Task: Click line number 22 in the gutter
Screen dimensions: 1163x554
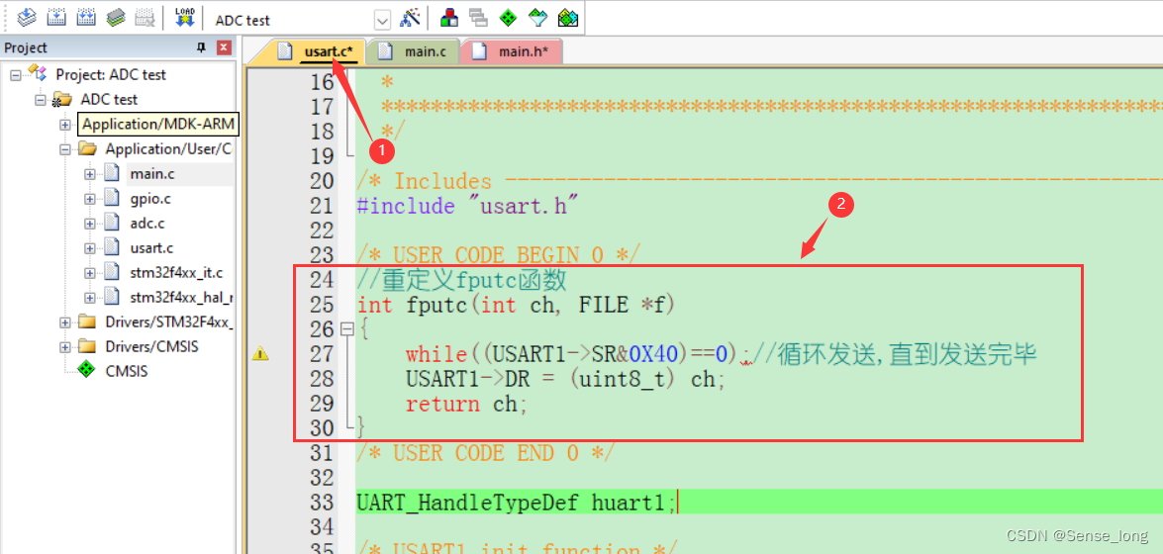Action: [323, 230]
